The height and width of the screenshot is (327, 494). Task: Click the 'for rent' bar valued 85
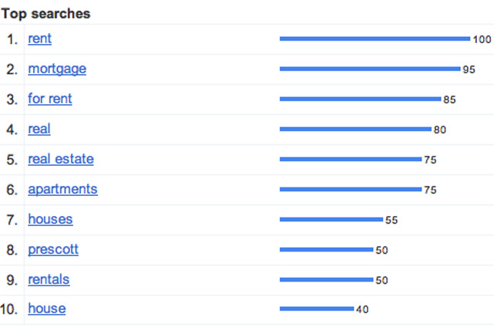(360, 99)
